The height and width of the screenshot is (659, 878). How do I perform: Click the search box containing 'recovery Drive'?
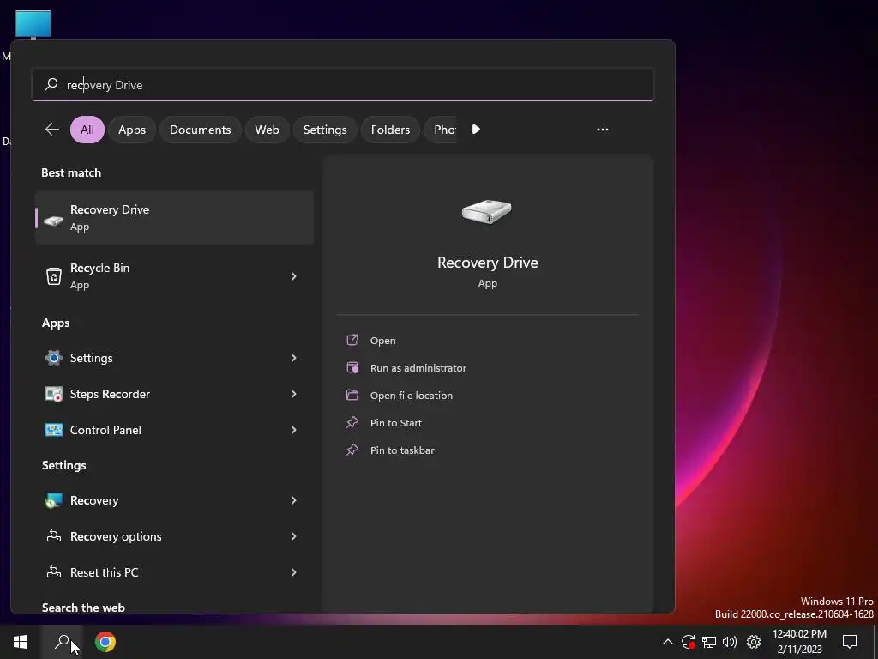(x=343, y=85)
